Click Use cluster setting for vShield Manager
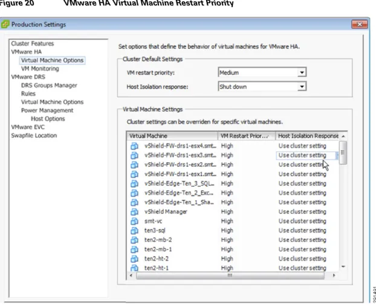376x305 pixels. [302, 212]
